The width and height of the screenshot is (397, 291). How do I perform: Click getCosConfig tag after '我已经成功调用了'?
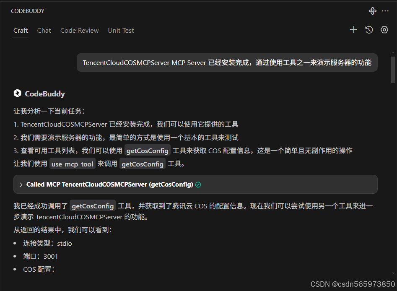(93, 206)
